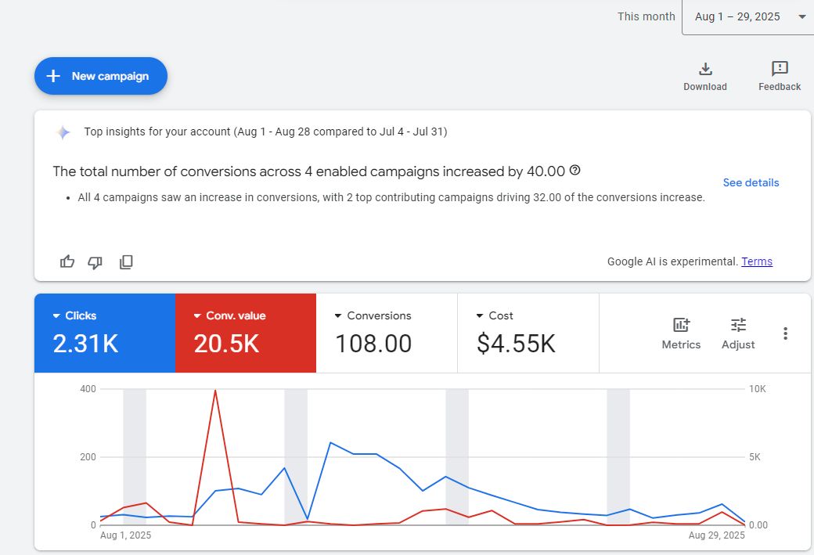
Task: Click the New campaign button
Action: tap(101, 76)
